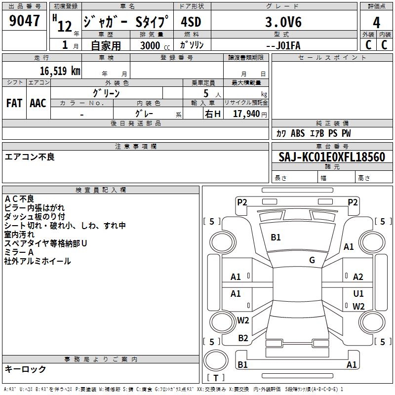This screenshot has height=395, width=395.
Task: Click the chassis number SAJ-KC01E0XFL18560
Action: 332,157
